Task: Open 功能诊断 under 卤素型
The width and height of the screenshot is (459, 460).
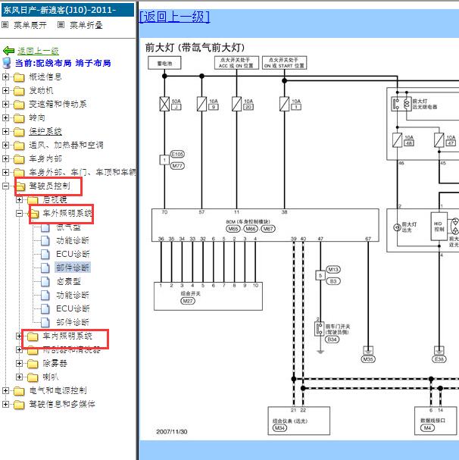Action: tap(73, 295)
